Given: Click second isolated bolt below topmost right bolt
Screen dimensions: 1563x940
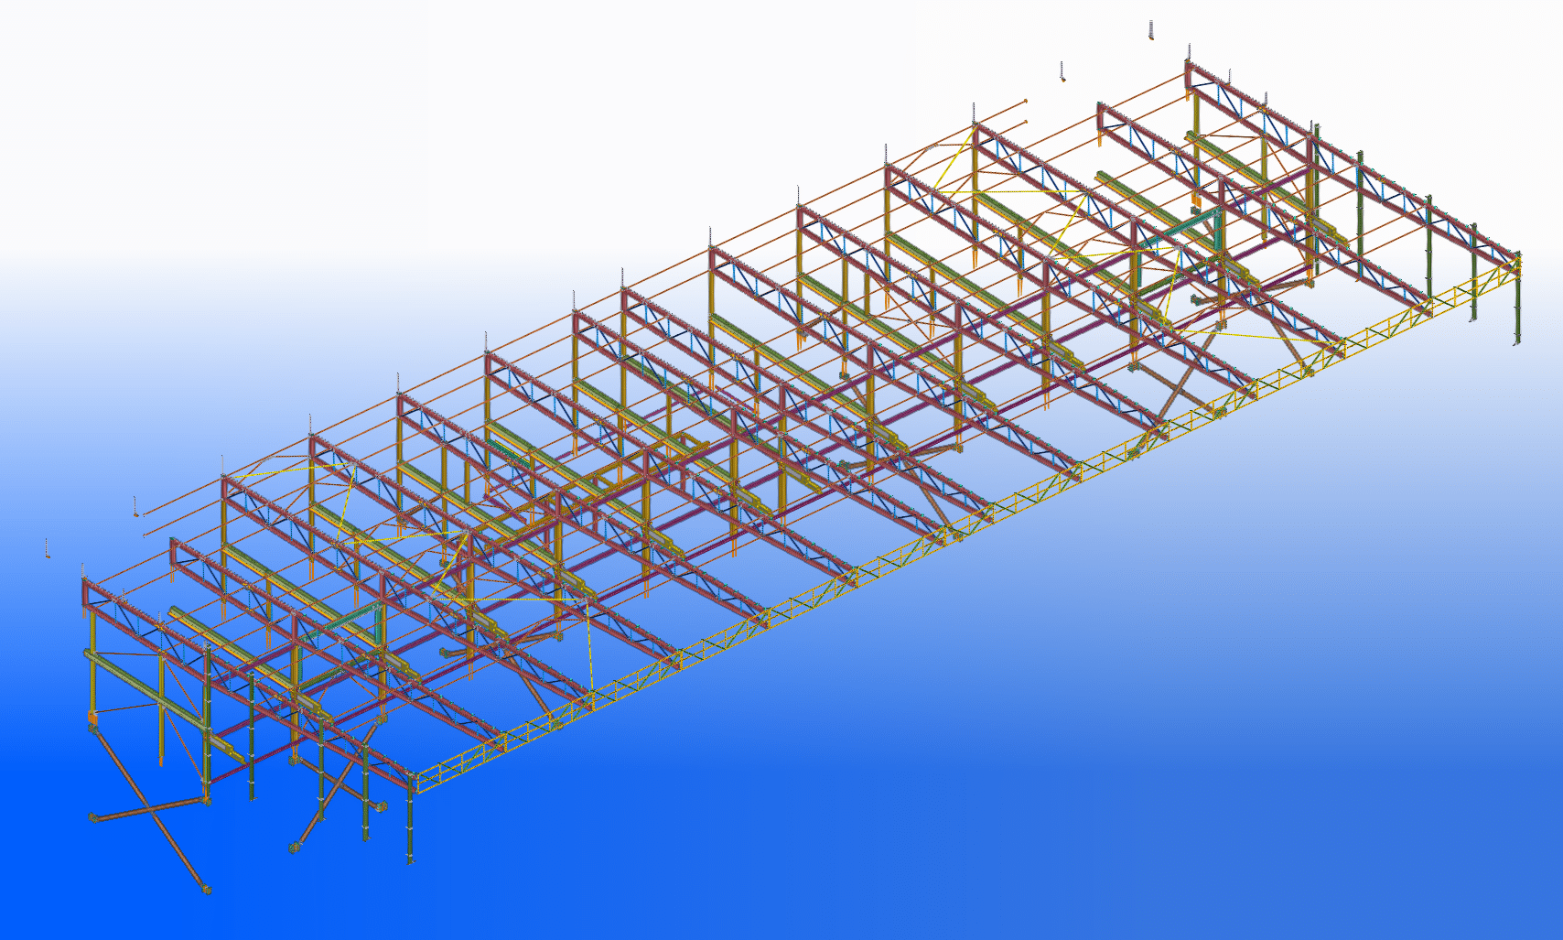Looking at the screenshot, I should tap(1063, 71).
